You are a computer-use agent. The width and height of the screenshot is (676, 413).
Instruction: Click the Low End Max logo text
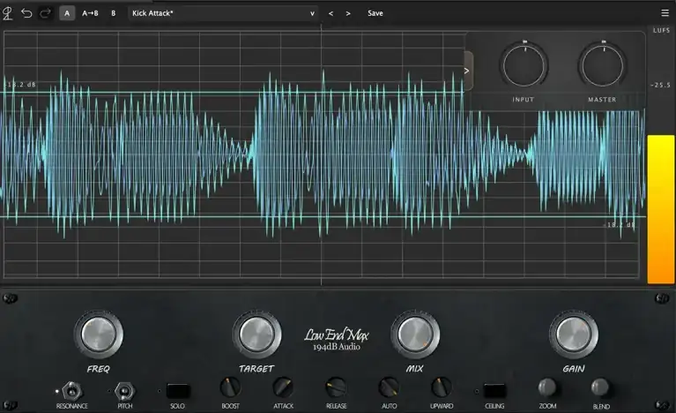(337, 334)
